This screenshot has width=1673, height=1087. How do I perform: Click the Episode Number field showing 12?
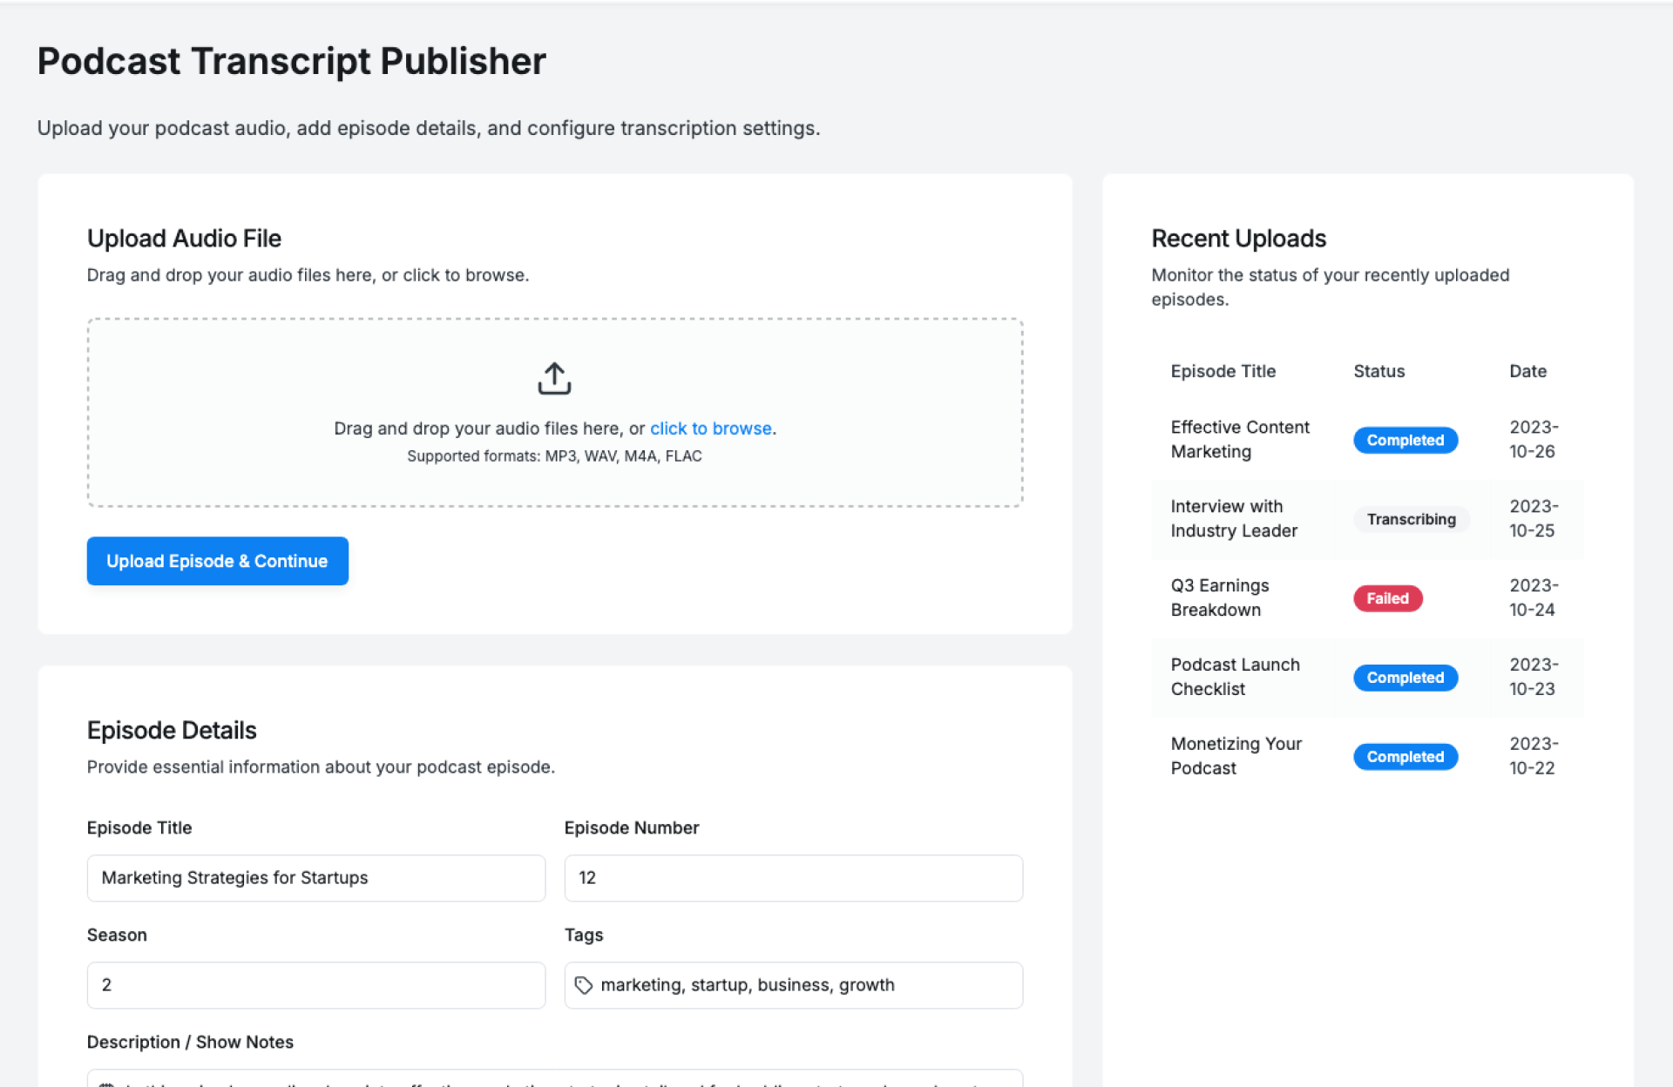point(793,878)
